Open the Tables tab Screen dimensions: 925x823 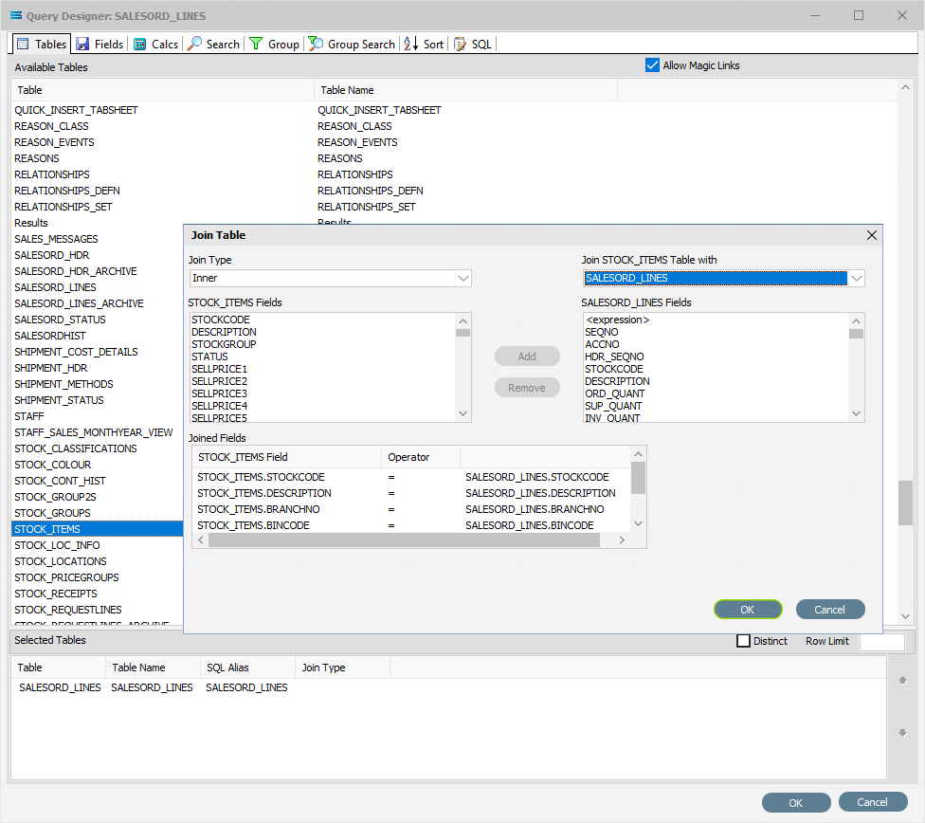coord(42,45)
